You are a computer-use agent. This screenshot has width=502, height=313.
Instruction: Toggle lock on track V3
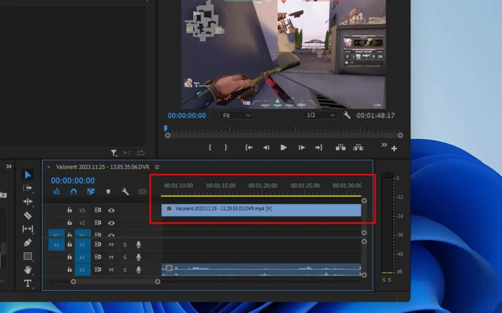coord(70,210)
